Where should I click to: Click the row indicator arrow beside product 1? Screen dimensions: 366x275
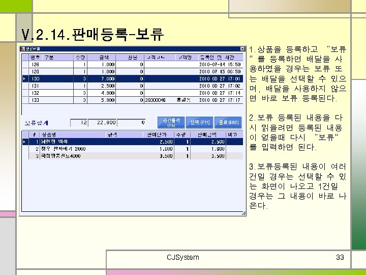coord(25,142)
